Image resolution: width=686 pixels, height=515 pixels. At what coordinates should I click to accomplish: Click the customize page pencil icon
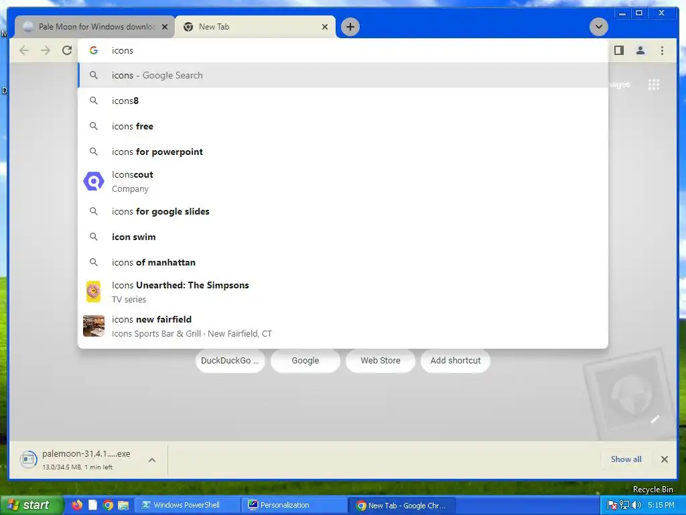[655, 419]
